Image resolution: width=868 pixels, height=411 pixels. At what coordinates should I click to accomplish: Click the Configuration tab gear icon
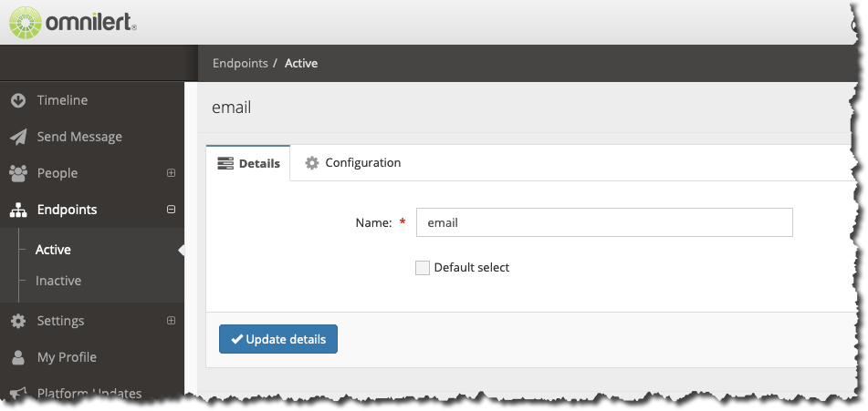point(312,163)
